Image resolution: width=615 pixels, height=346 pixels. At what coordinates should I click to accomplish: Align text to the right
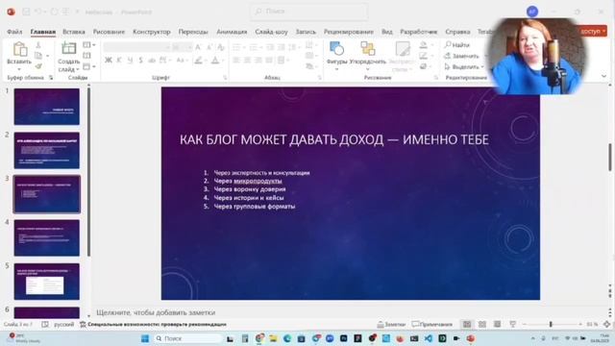(x=258, y=60)
